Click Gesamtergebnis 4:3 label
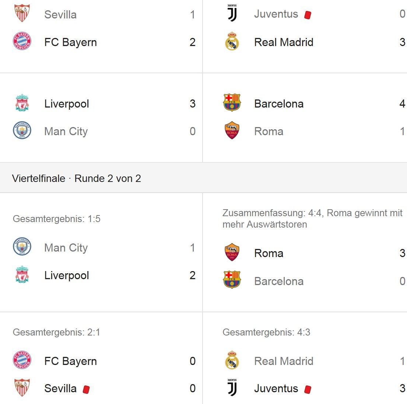Image resolution: width=407 pixels, height=404 pixels. click(x=266, y=332)
